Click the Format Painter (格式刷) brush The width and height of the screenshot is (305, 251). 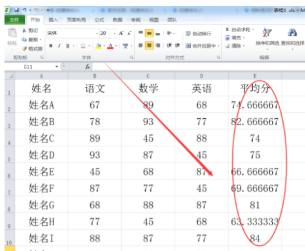click(x=25, y=48)
